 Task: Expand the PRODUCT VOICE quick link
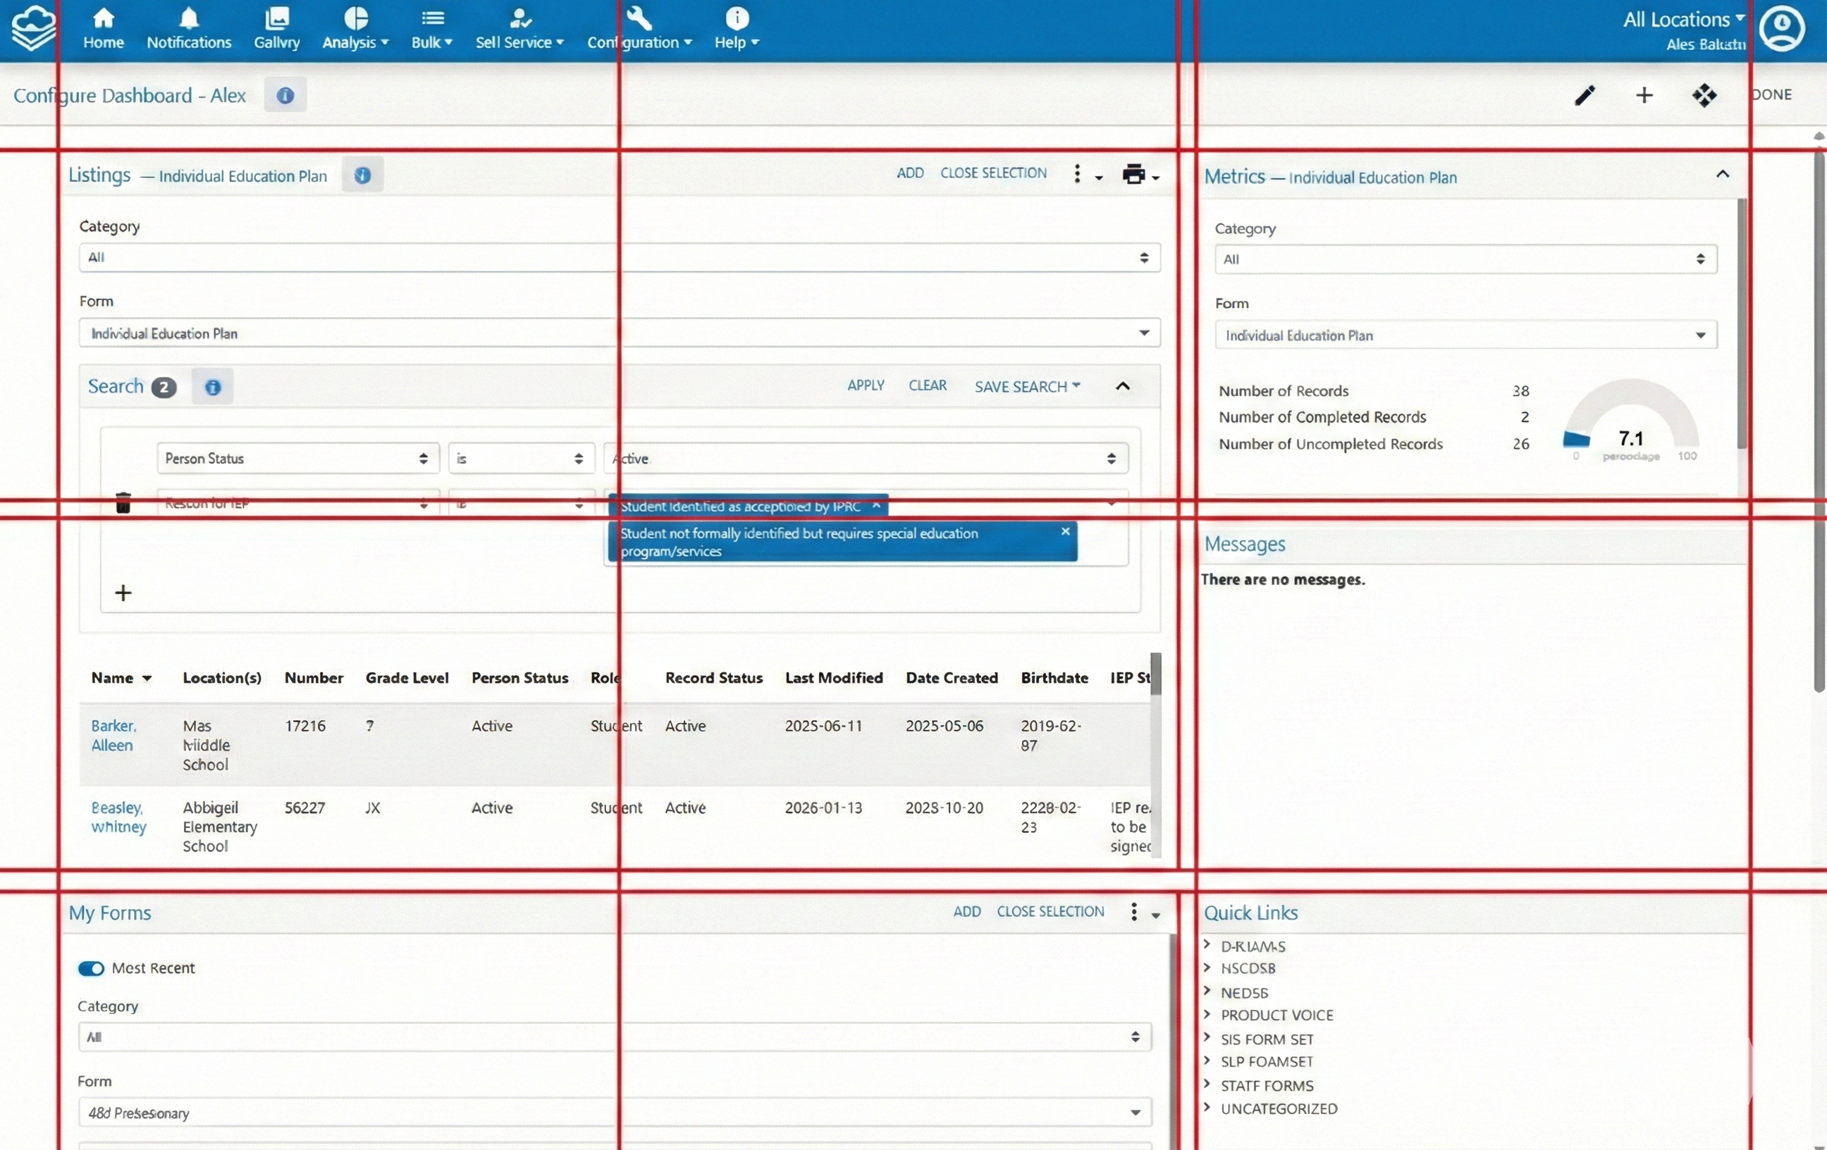[x=1277, y=1015]
